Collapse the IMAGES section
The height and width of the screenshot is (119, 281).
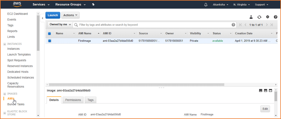point(5,94)
